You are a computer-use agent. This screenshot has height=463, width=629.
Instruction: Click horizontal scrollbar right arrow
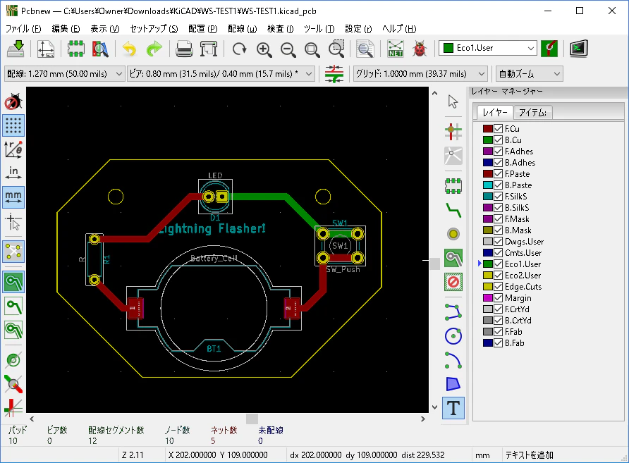click(x=423, y=419)
